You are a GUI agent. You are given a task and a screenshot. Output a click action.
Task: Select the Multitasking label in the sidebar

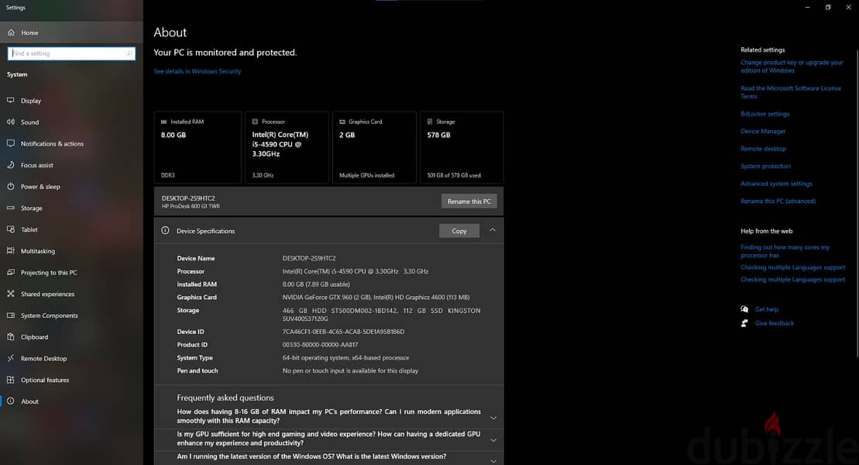[38, 251]
